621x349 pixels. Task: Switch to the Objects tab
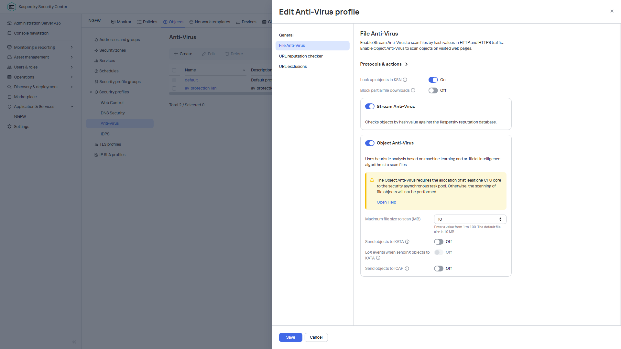pos(173,22)
